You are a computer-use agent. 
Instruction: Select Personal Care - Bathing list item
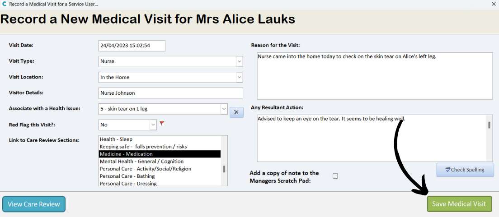tap(127, 176)
